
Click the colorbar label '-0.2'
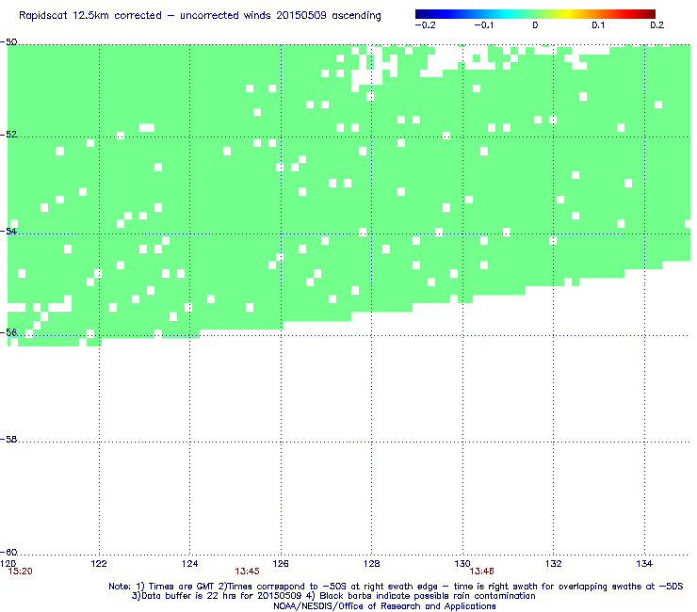pos(426,25)
